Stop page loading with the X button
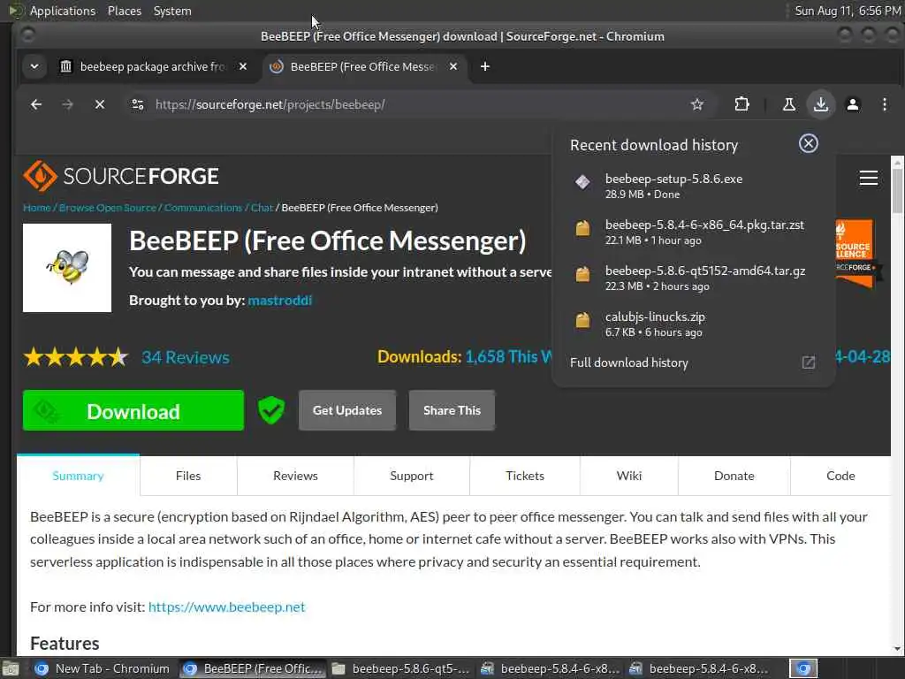The width and height of the screenshot is (905, 679). tap(100, 104)
